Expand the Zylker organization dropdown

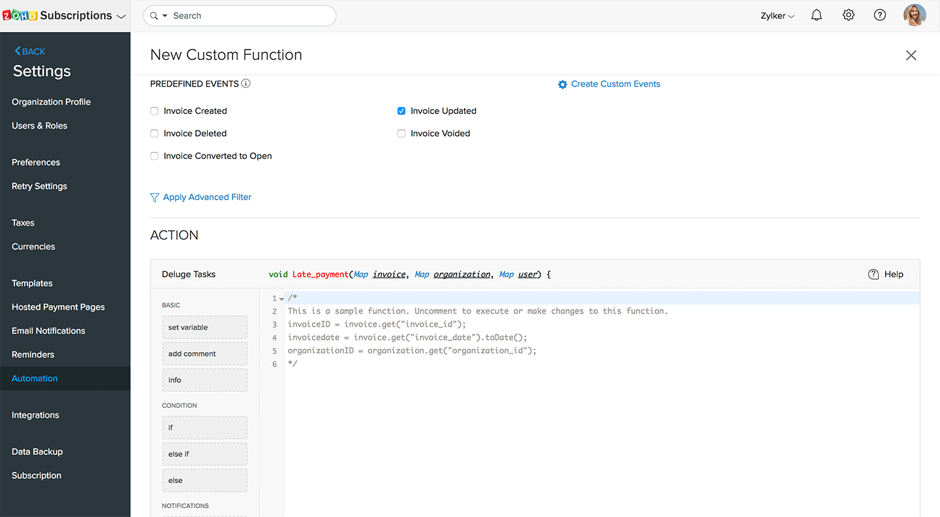pyautogui.click(x=777, y=16)
